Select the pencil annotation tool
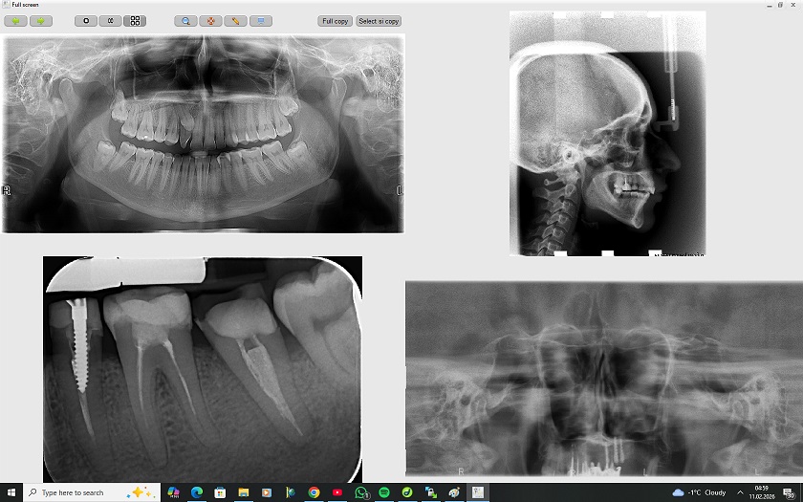 235,21
